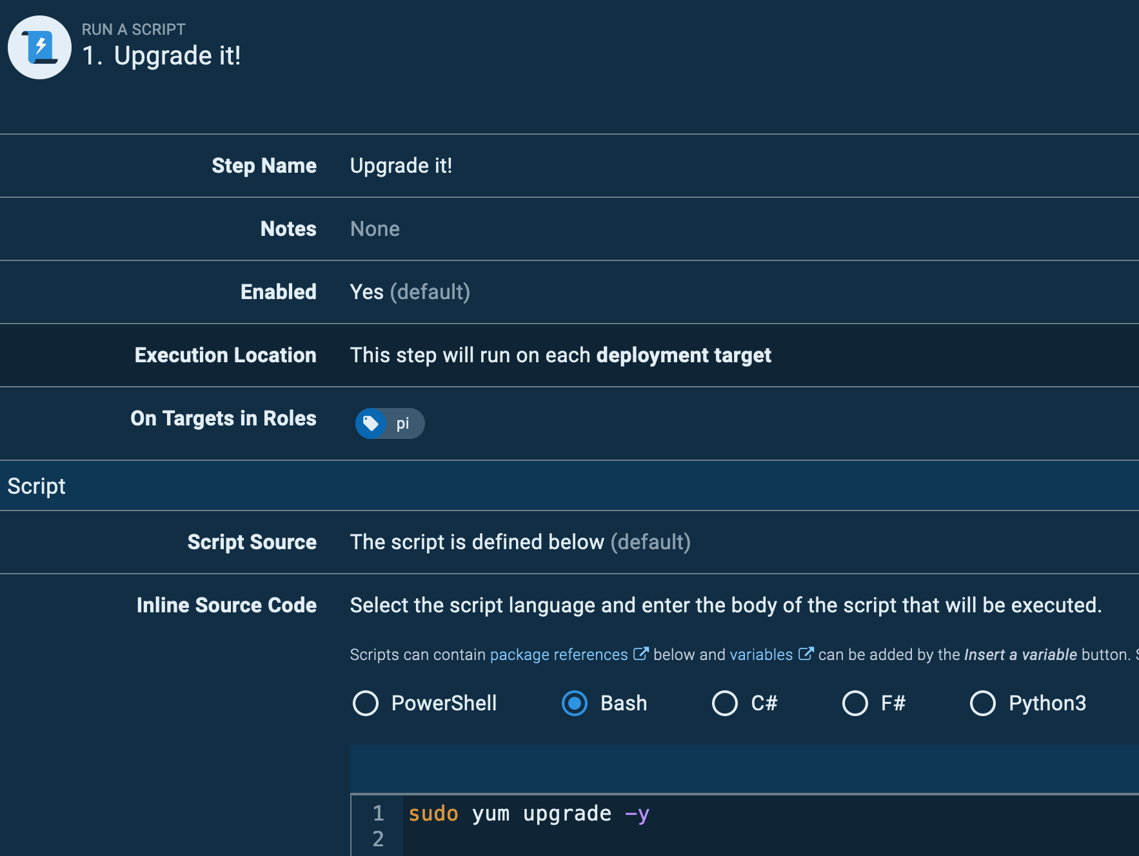Open the variables documentation link
Viewport: 1139px width, 856px height.
761,655
